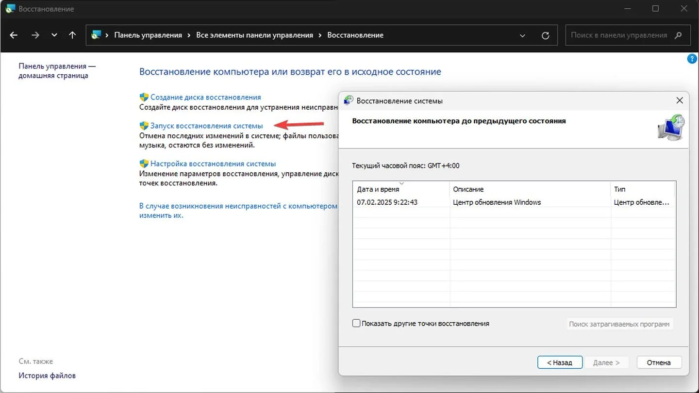Viewport: 699px width, 393px height.
Task: Open Настройка восстановления системы link
Action: pos(213,164)
